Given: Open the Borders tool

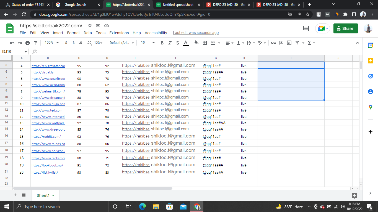Looking at the screenshot, I should (x=205, y=43).
